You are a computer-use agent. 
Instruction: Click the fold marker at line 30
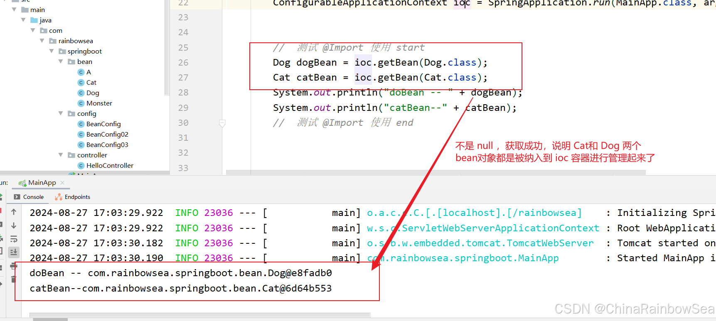222,123
